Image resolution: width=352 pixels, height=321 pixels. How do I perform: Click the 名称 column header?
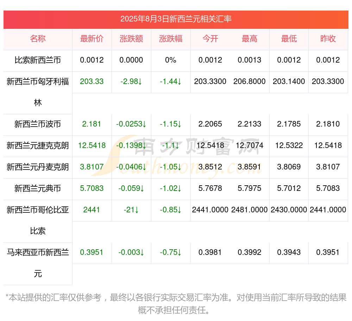38,39
